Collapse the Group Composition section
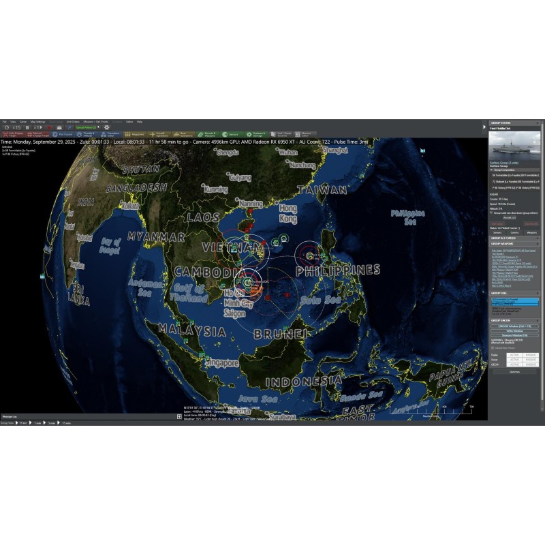 pyautogui.click(x=493, y=170)
